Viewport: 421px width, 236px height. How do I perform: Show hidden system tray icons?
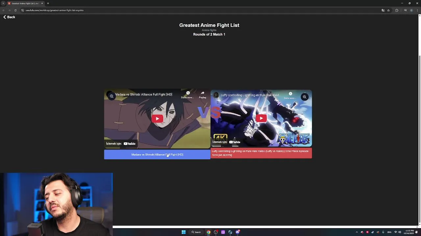point(357,232)
